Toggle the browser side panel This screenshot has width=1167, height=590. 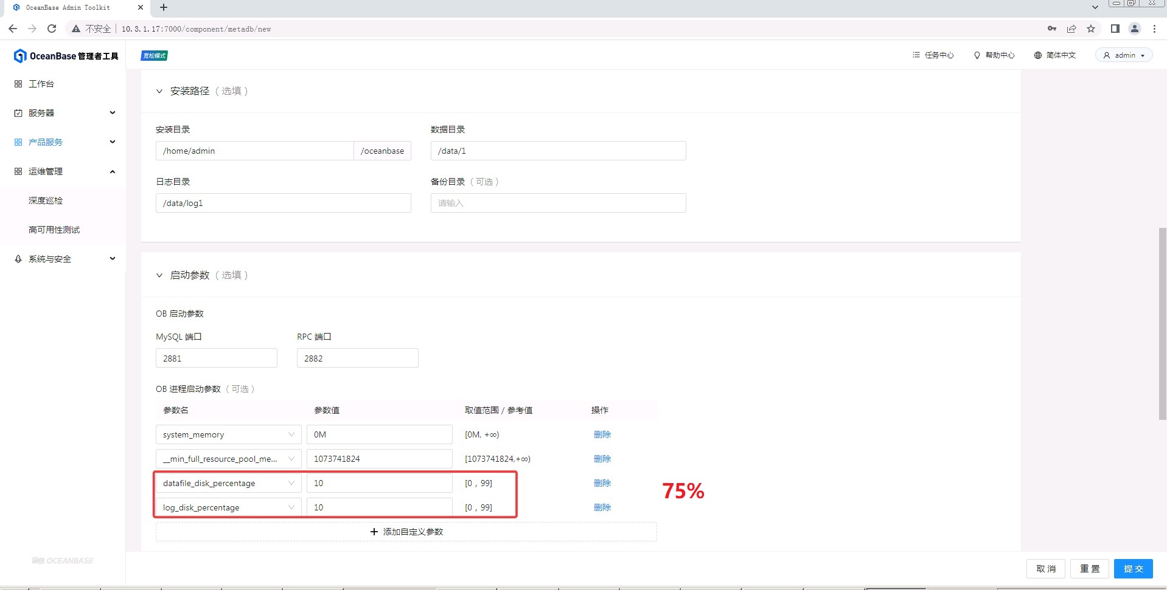tap(1115, 29)
